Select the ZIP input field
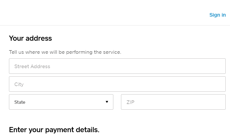230x136 pixels. pyautogui.click(x=173, y=102)
